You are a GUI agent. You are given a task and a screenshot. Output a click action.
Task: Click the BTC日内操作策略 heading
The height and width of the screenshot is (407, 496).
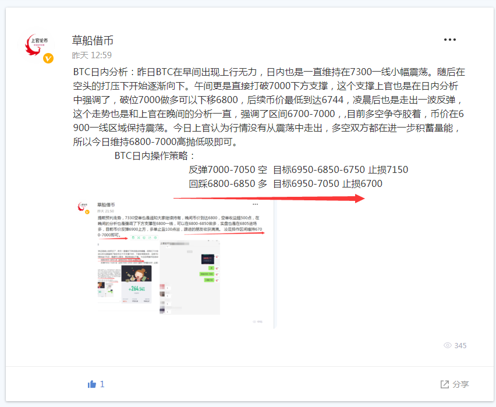pyautogui.click(x=155, y=155)
